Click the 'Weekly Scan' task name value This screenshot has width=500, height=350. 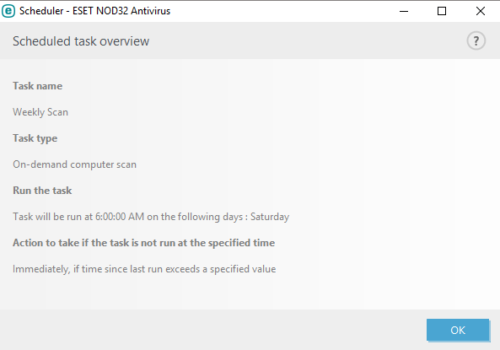tap(40, 112)
